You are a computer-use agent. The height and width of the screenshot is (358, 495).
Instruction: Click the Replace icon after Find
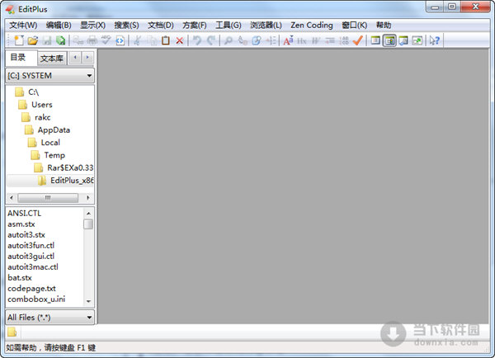243,40
